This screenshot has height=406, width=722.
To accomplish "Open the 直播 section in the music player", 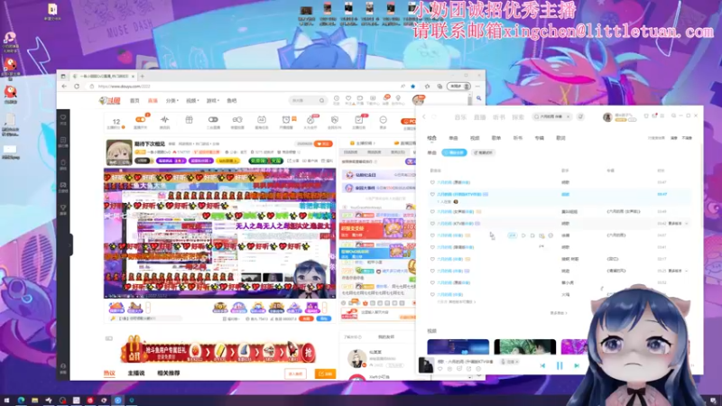I will pyautogui.click(x=480, y=117).
